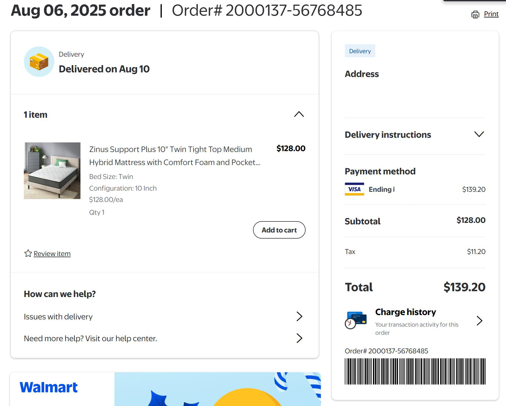The height and width of the screenshot is (406, 506).
Task: Open the Zinus mattress product thumbnail
Action: (52, 171)
